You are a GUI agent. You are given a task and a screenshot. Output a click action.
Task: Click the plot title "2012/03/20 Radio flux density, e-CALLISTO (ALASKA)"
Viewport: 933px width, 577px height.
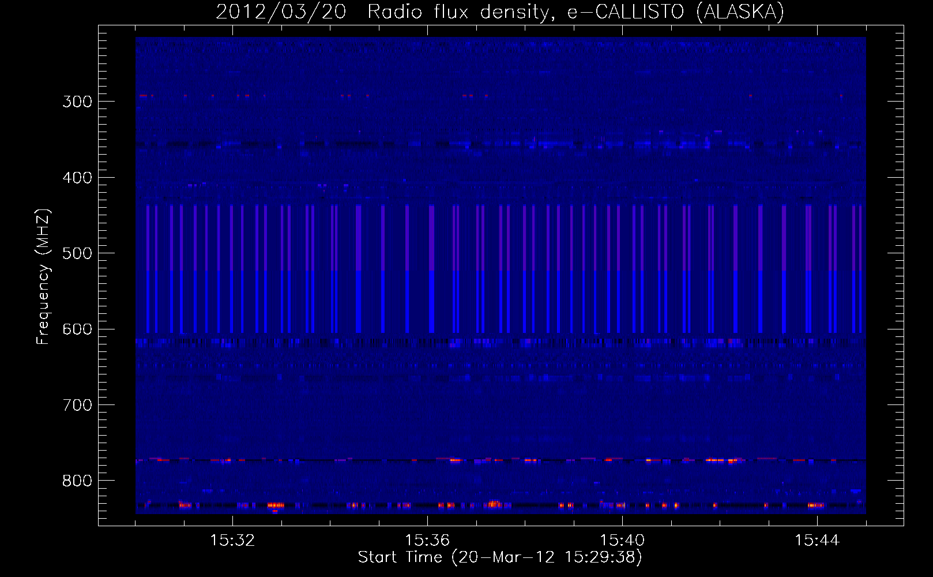(x=500, y=12)
